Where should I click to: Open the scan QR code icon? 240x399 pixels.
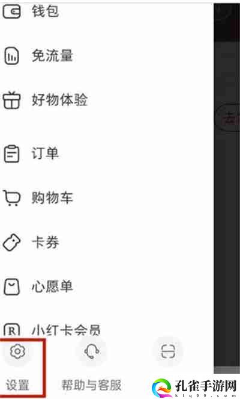click(168, 351)
